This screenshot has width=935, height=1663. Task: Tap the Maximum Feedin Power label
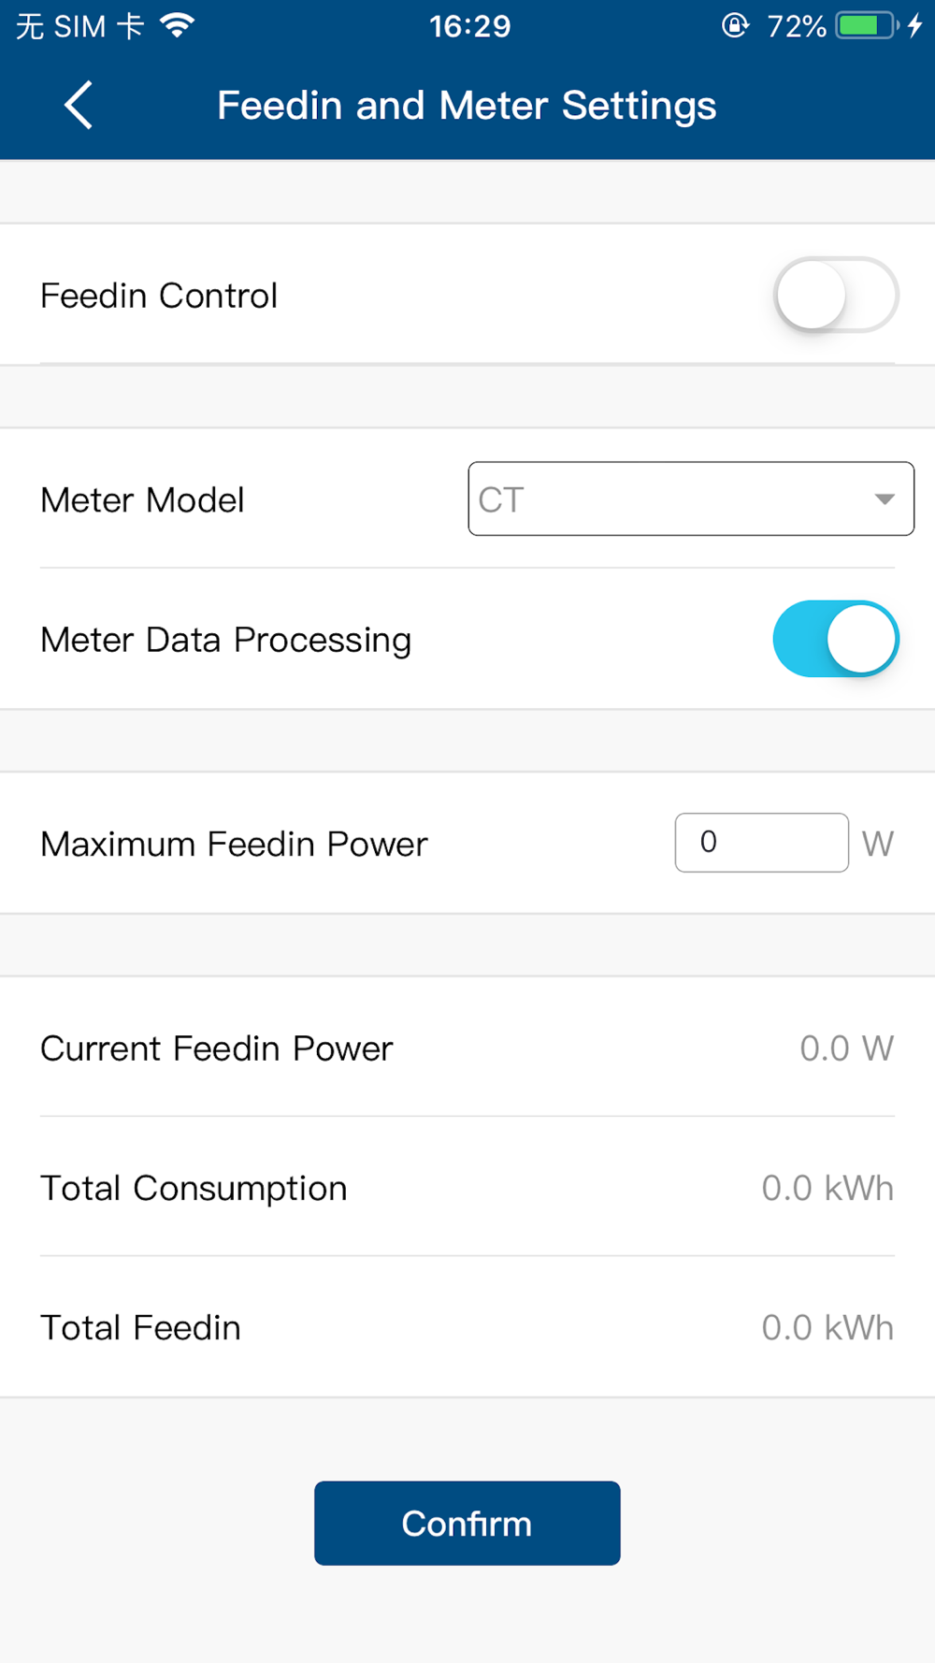pyautogui.click(x=234, y=844)
